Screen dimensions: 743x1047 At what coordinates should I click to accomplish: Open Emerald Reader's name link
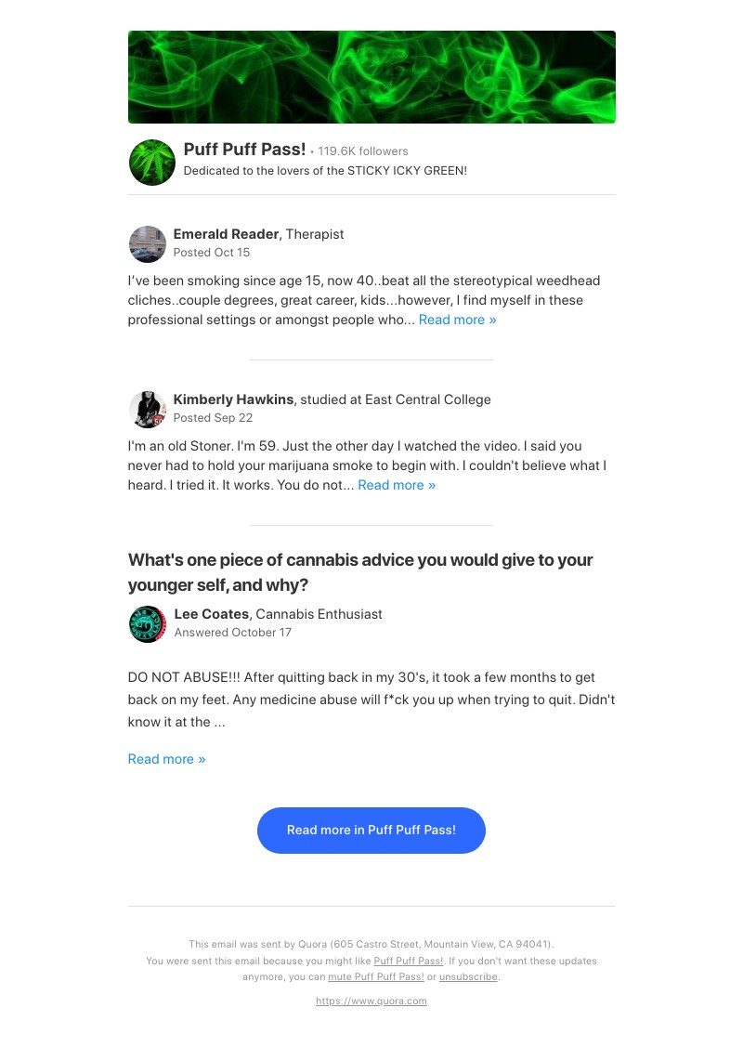click(226, 233)
